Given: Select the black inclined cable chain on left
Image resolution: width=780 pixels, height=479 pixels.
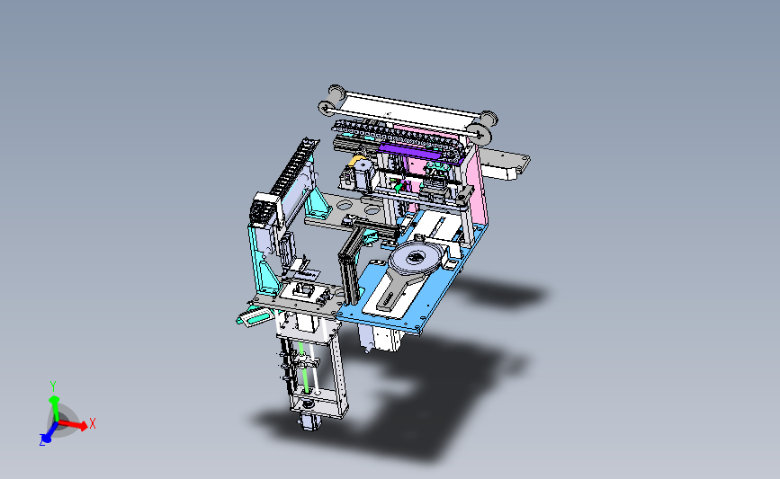Looking at the screenshot, I should 293,166.
